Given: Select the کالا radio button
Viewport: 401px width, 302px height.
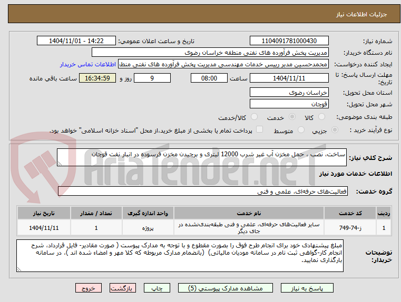Looking at the screenshot, I should (321, 117).
